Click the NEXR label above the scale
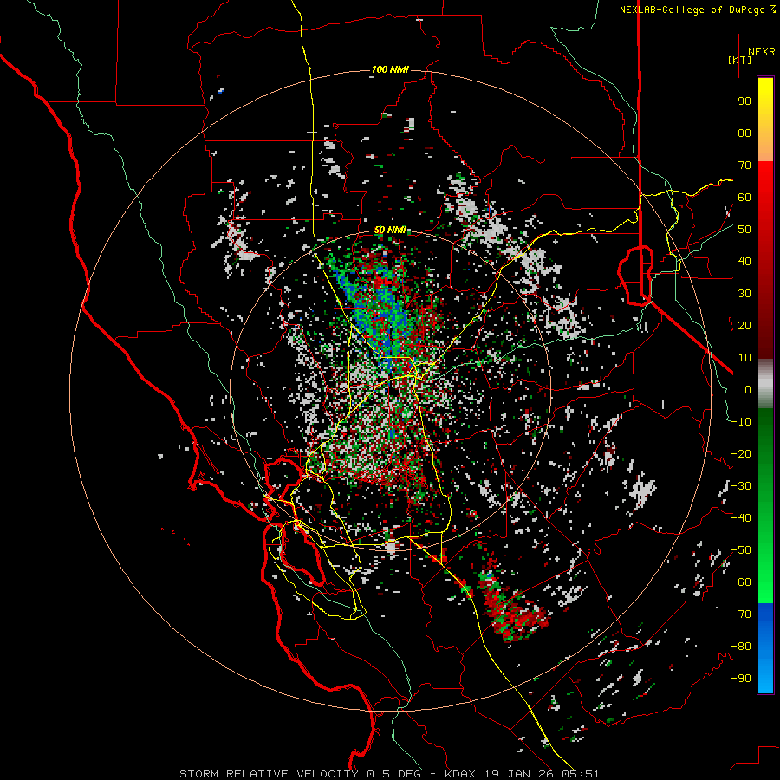The width and height of the screenshot is (780, 780). pos(762,52)
